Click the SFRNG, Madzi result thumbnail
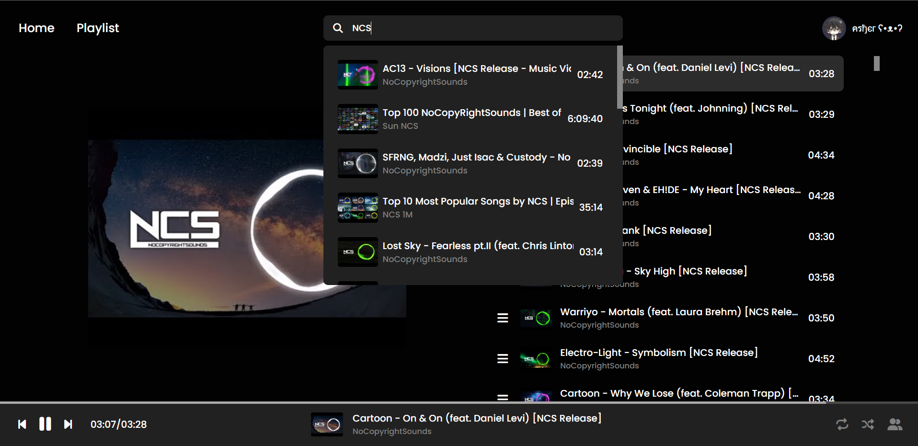 pyautogui.click(x=358, y=163)
